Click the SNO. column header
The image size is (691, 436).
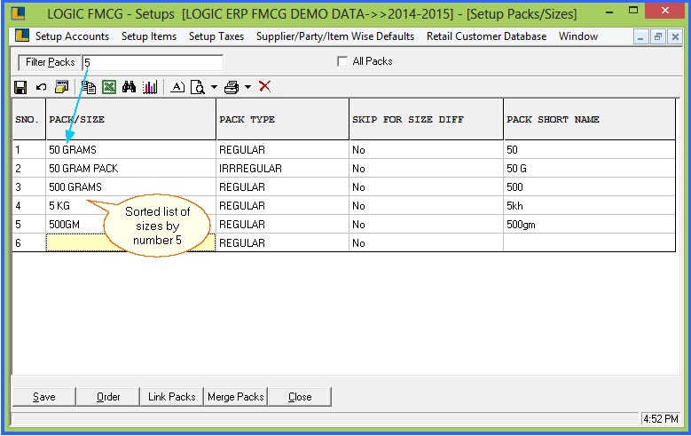(29, 119)
